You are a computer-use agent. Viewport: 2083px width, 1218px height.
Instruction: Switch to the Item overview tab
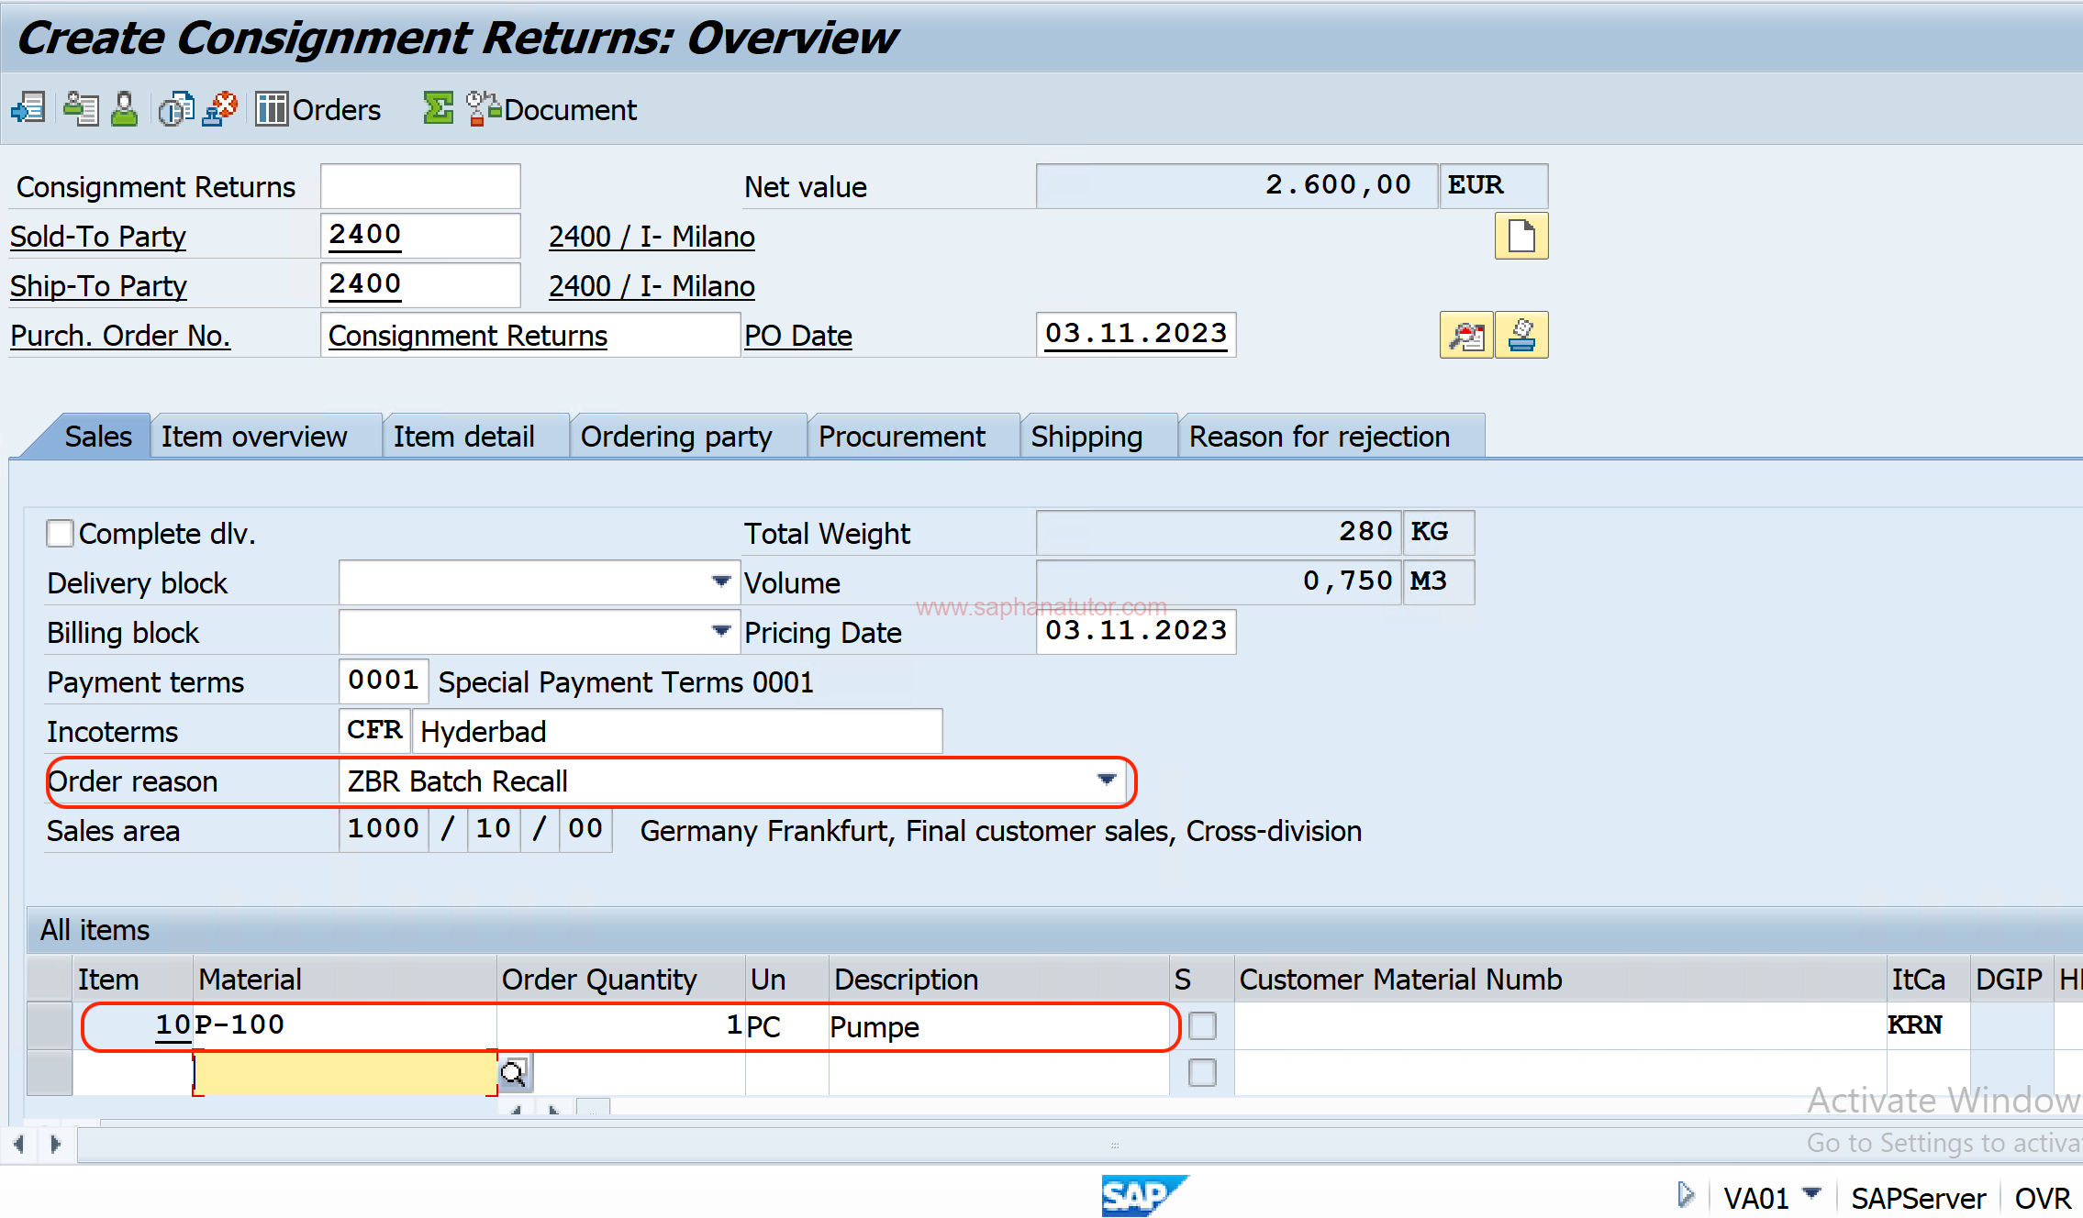pyautogui.click(x=254, y=437)
